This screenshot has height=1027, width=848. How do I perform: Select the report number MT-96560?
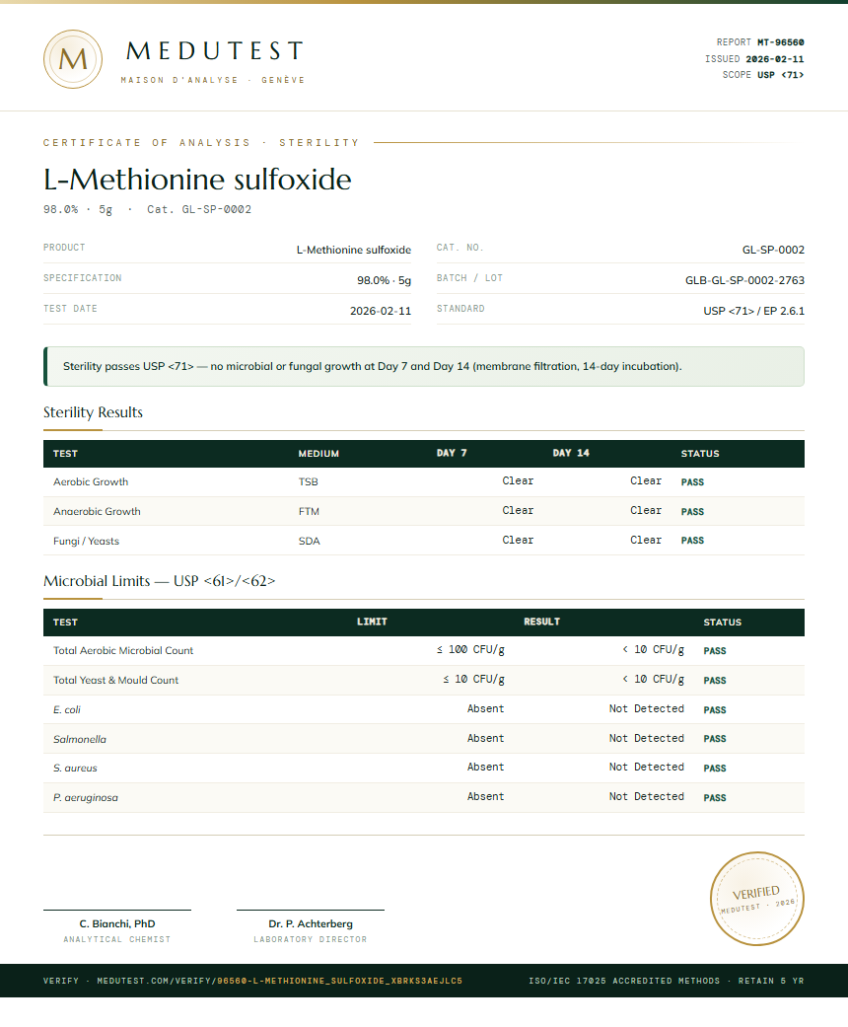coord(781,42)
